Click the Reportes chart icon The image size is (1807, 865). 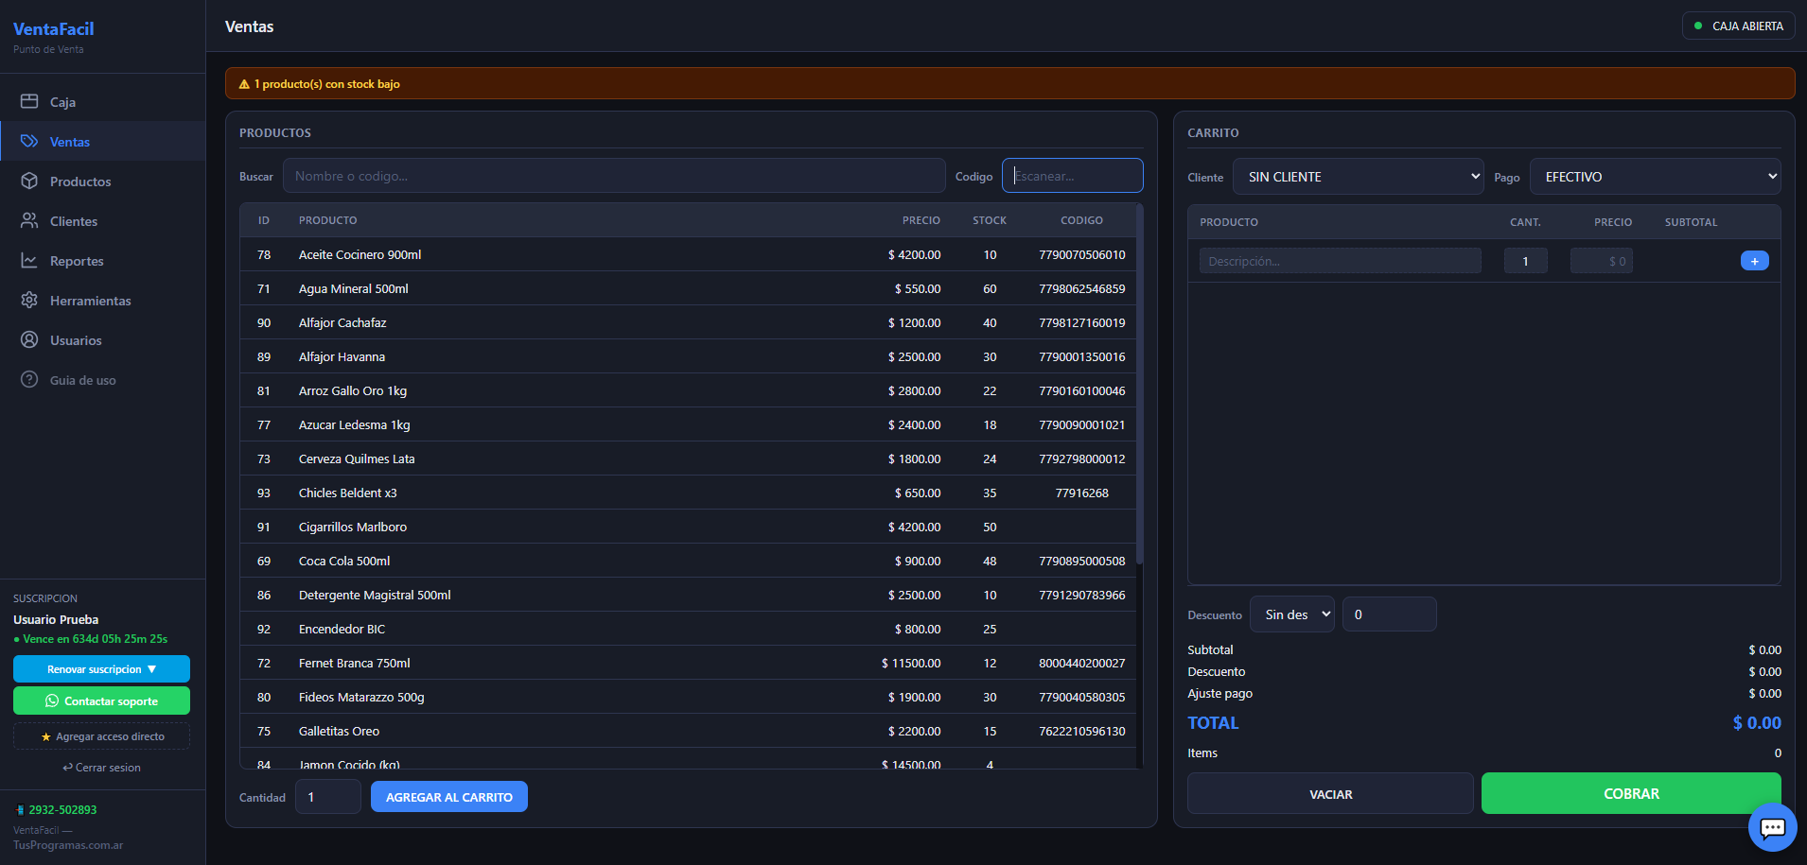click(x=29, y=260)
